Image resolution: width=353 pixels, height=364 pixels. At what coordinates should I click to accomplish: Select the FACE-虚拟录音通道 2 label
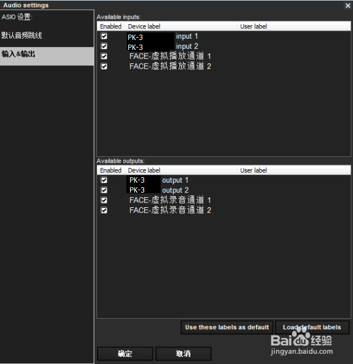point(170,210)
